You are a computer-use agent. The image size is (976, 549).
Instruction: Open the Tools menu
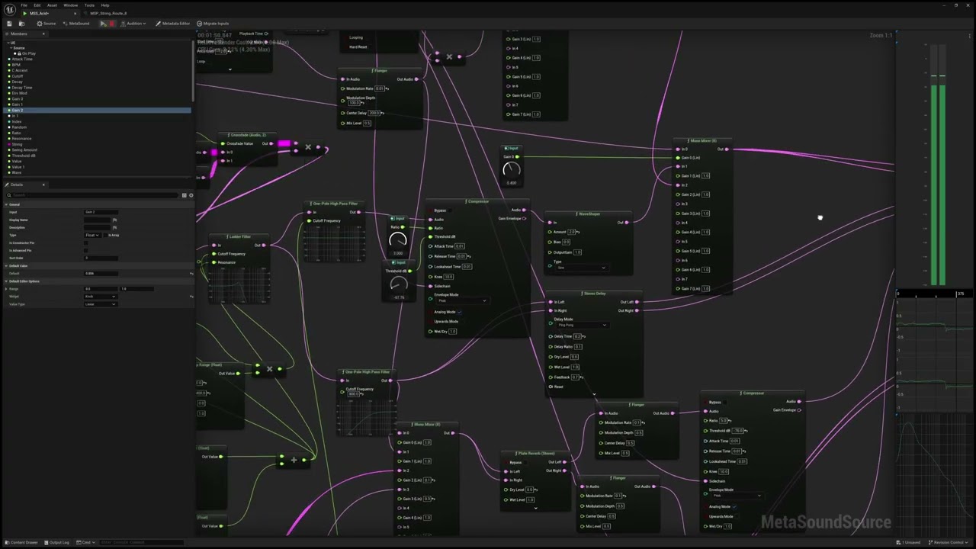tap(89, 5)
